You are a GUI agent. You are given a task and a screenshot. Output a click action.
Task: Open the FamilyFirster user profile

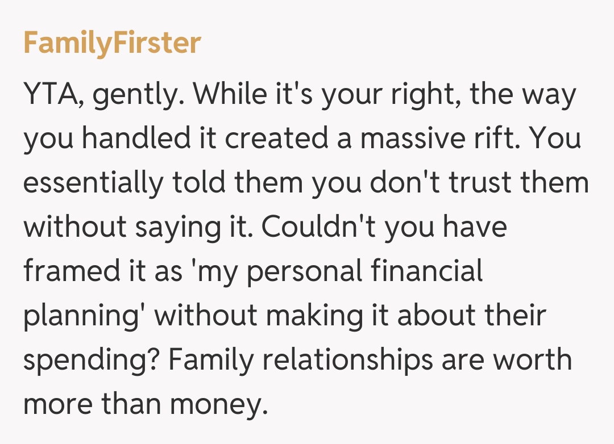point(112,43)
